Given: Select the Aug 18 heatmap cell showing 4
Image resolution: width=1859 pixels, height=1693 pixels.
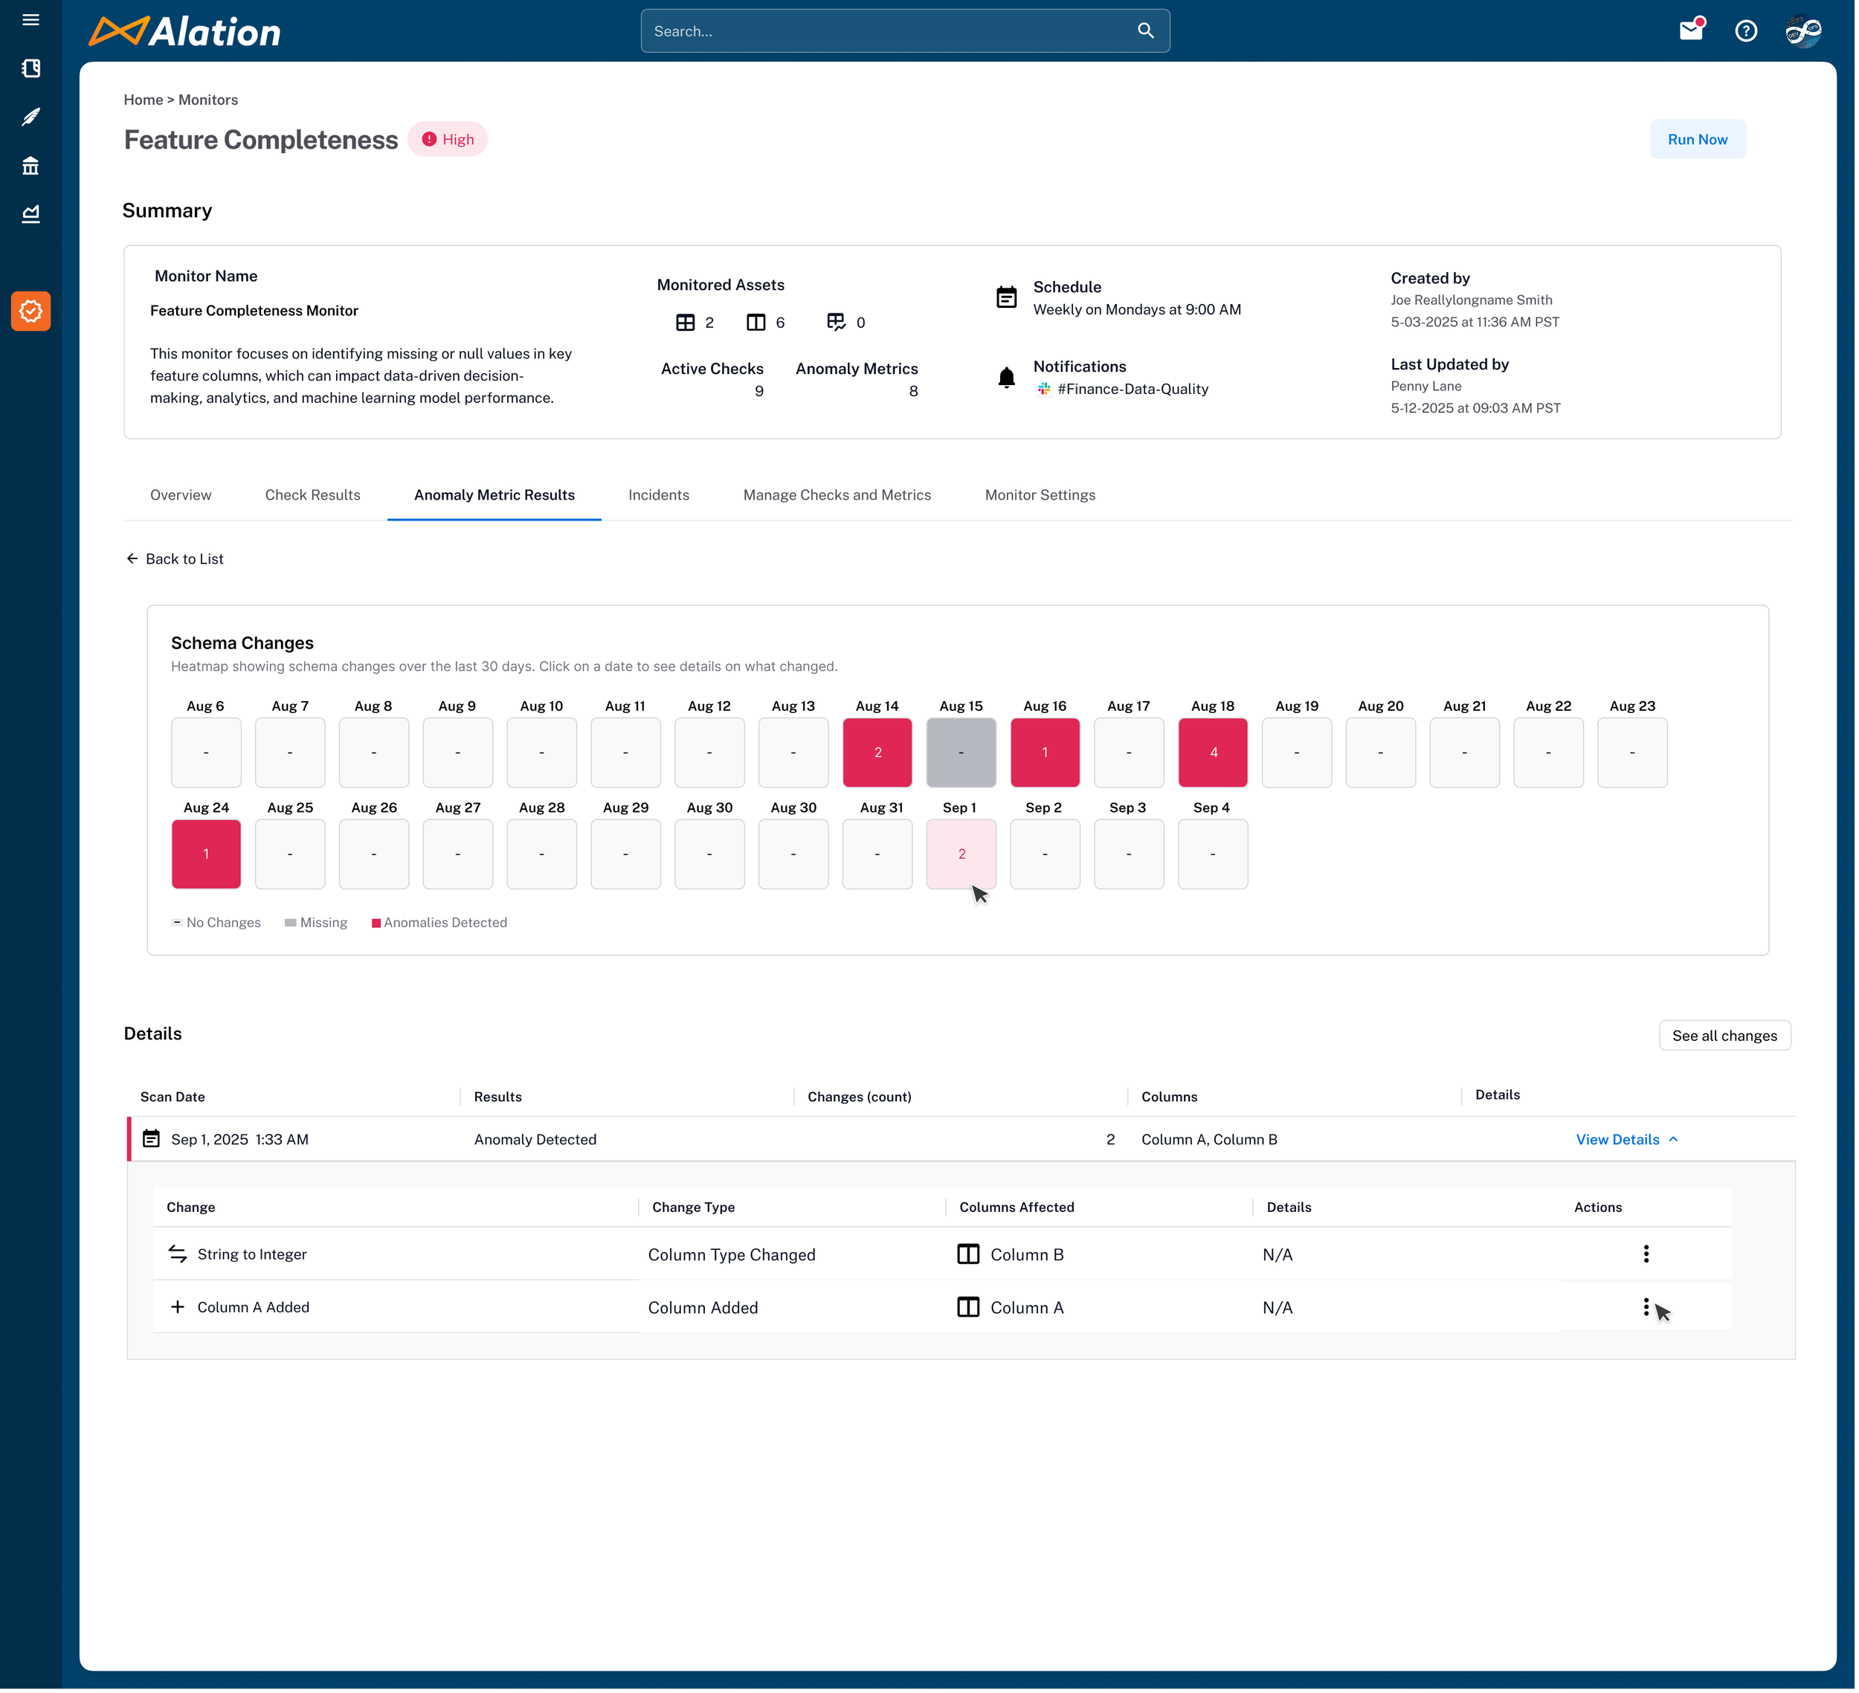Looking at the screenshot, I should point(1213,752).
